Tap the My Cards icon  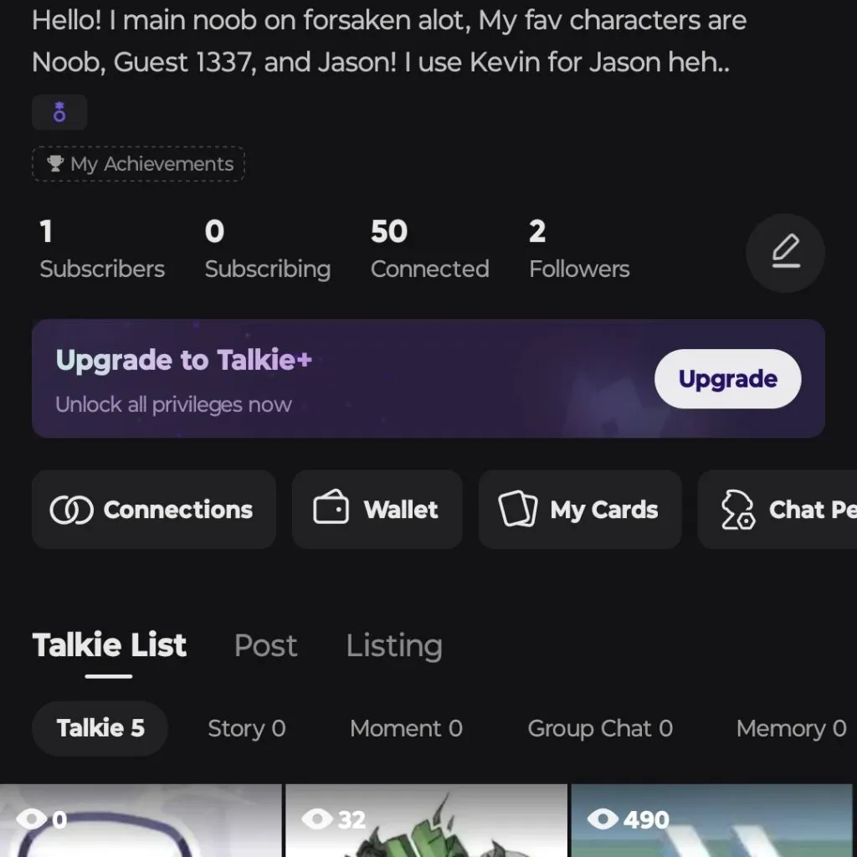[x=518, y=509]
